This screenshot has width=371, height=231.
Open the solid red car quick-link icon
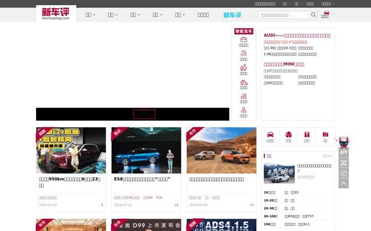pyautogui.click(x=270, y=134)
